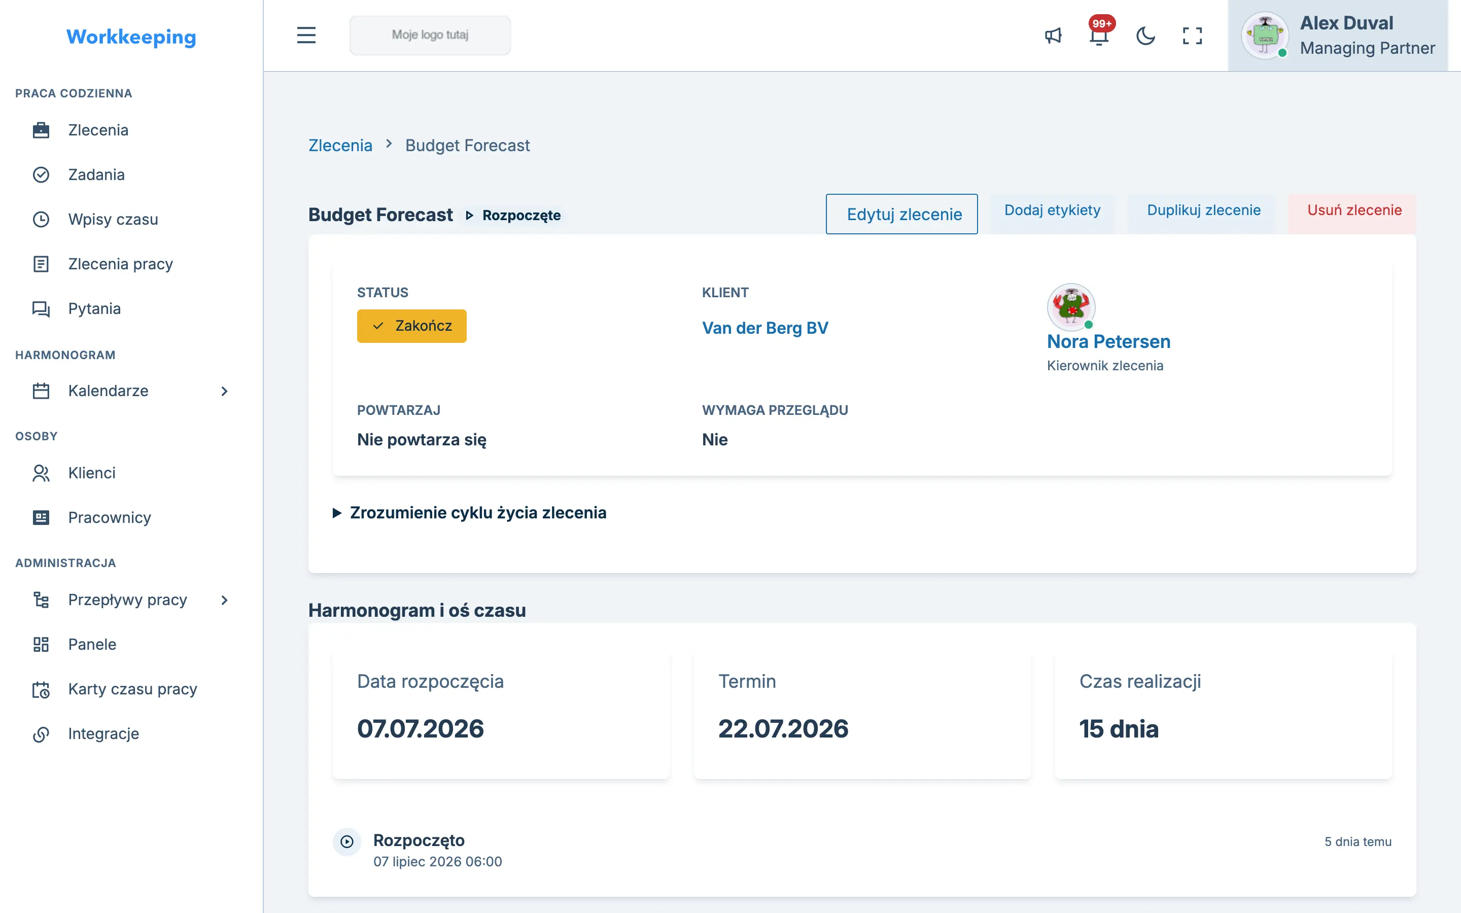Open Alex Duval Managing Partner menu
Viewport: 1461px width, 913px height.
[1338, 36]
